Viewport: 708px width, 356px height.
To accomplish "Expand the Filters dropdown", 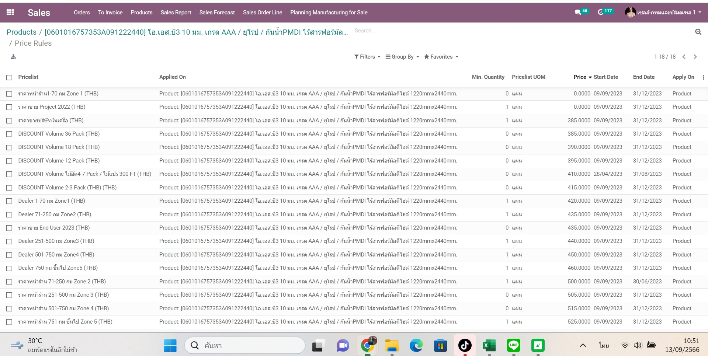I will (367, 57).
